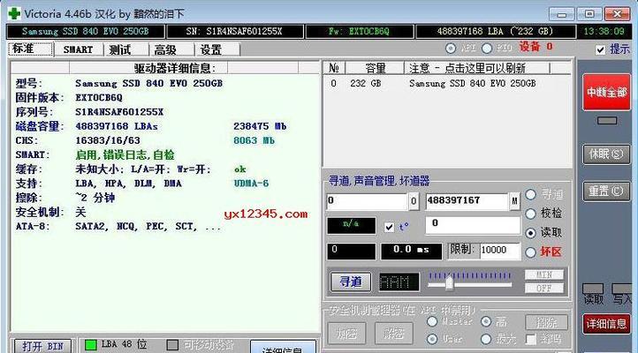Image resolution: width=638 pixels, height=353 pixels.
Task: Click the 擦除 erase button
Action: coord(546,322)
